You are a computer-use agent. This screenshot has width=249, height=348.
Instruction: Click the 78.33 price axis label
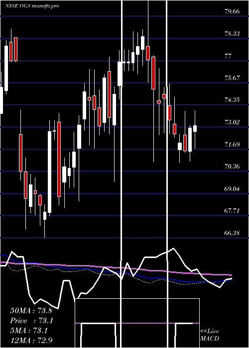(x=232, y=33)
